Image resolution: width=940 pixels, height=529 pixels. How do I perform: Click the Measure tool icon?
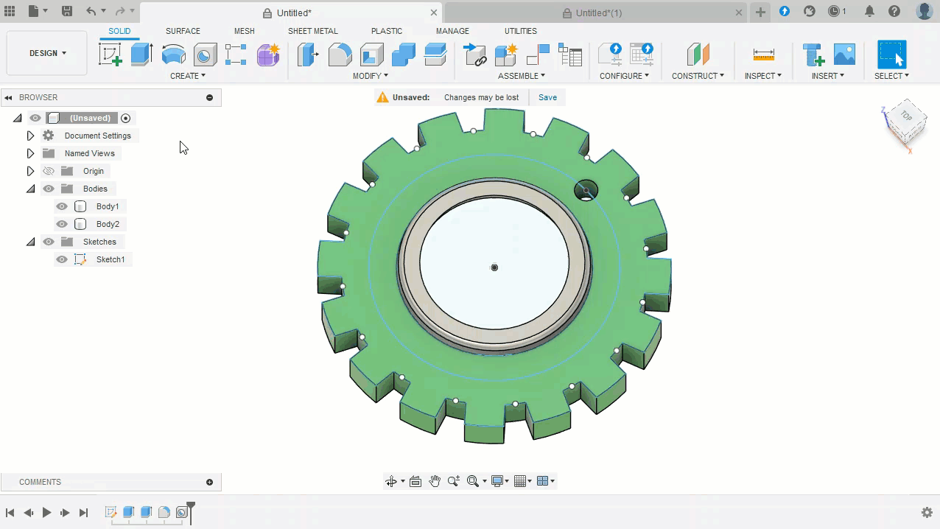pos(763,55)
